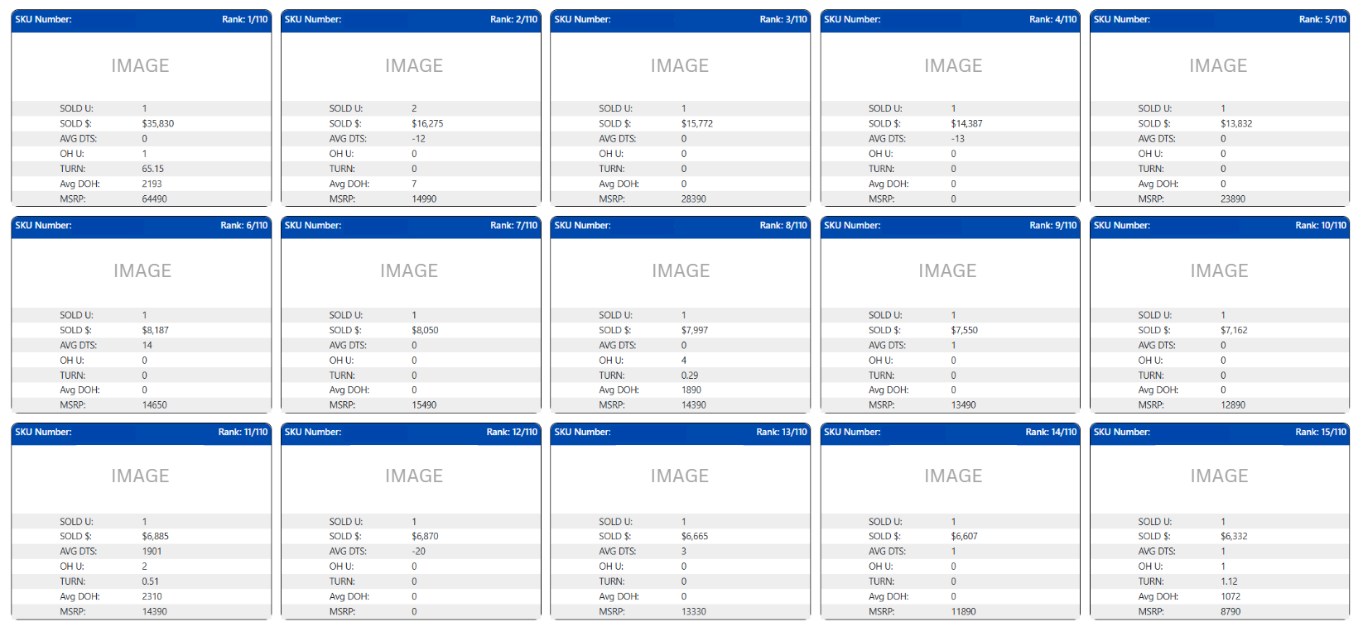Click the image placeholder on Rank 15/110 card
This screenshot has width=1363, height=636.
(1218, 476)
